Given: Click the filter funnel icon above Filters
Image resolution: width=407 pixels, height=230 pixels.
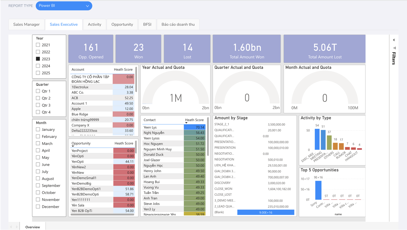Looking at the screenshot, I should coord(394,48).
